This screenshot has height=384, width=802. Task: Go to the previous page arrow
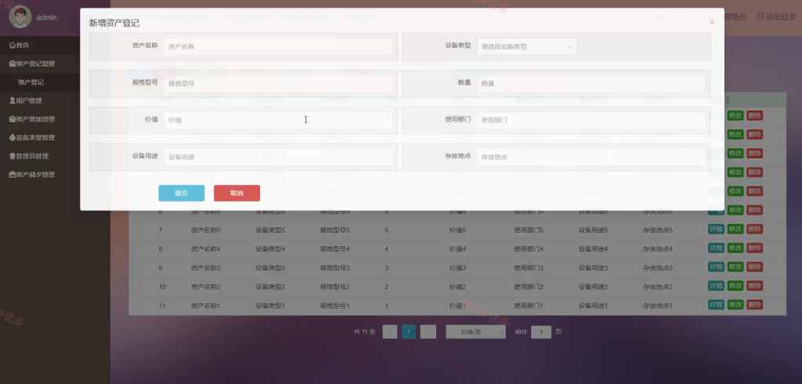390,331
